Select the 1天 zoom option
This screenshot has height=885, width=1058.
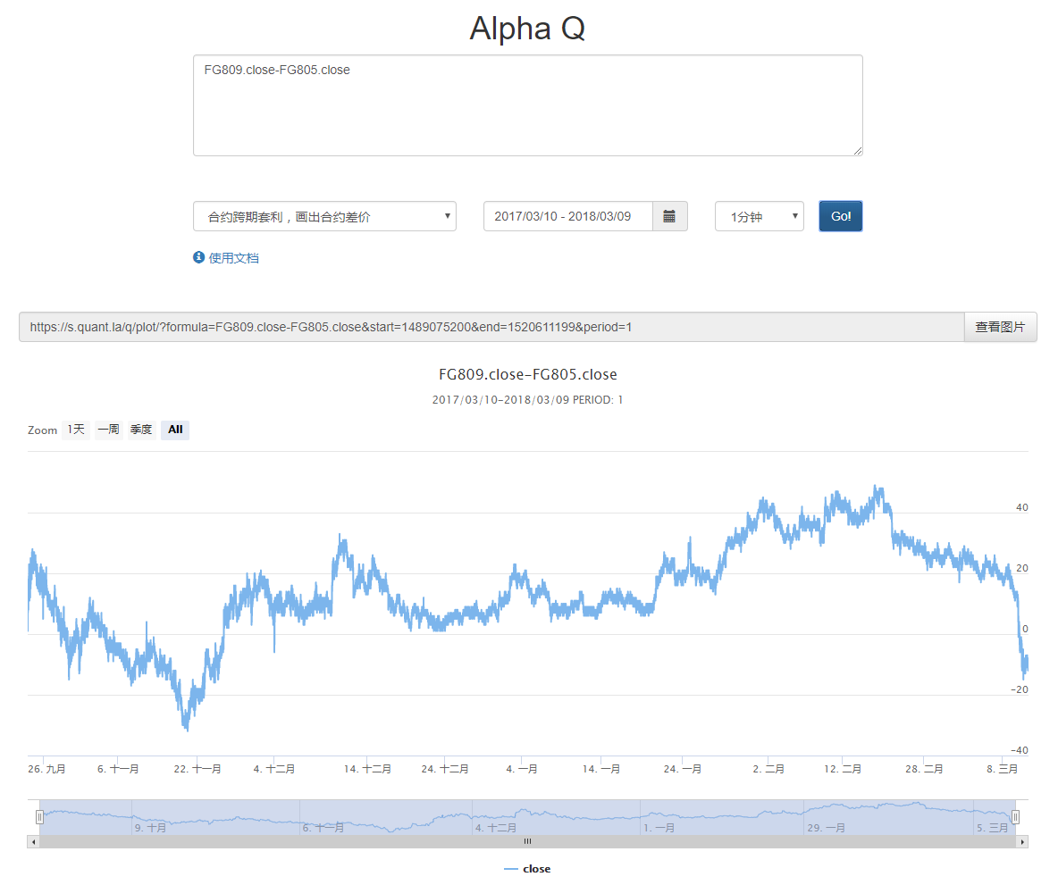tap(76, 430)
